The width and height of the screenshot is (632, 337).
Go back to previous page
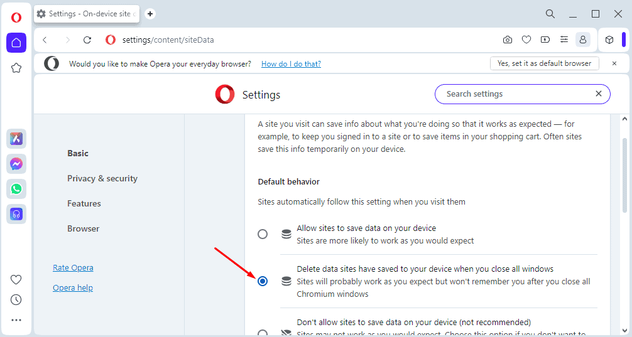click(x=45, y=40)
